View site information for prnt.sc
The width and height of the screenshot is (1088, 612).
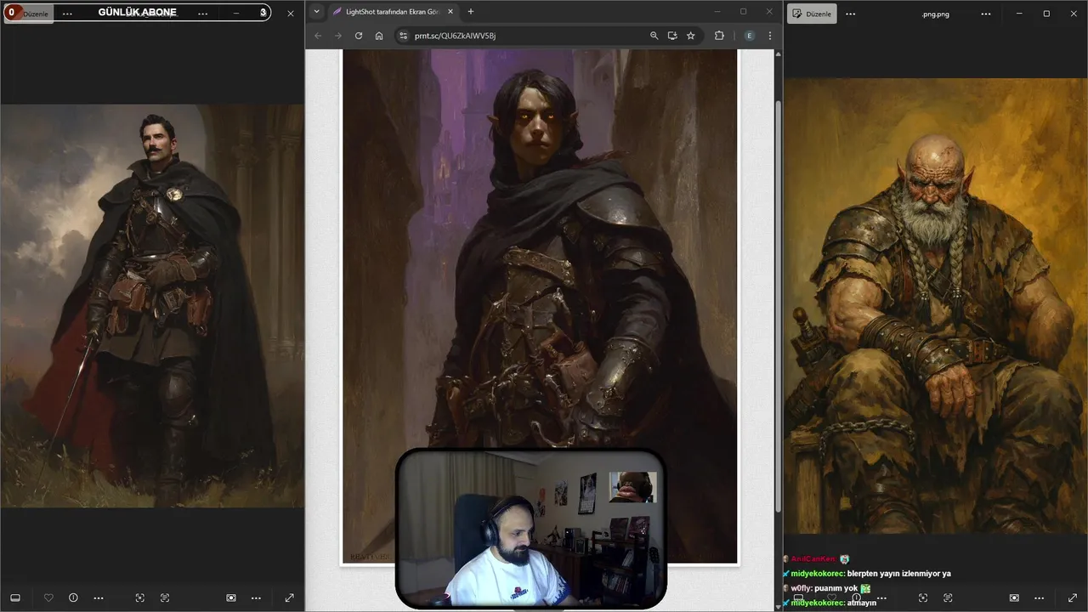pos(404,36)
